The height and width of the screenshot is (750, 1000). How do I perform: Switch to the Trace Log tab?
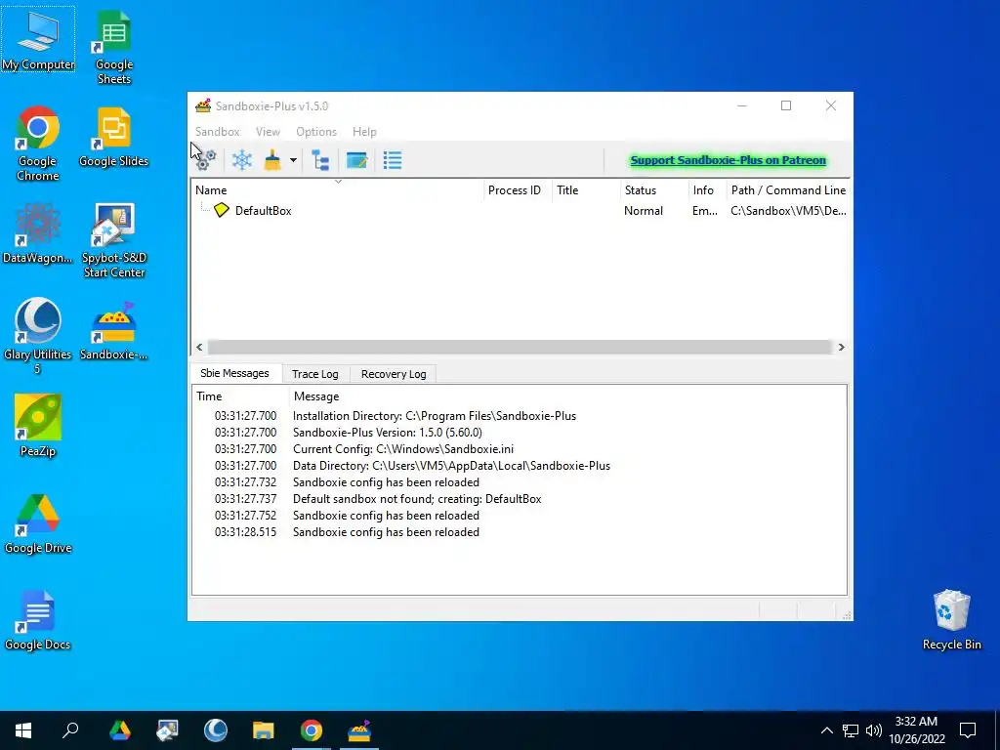[315, 374]
